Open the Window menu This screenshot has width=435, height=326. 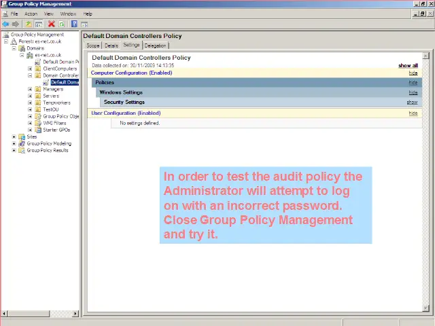tap(68, 14)
